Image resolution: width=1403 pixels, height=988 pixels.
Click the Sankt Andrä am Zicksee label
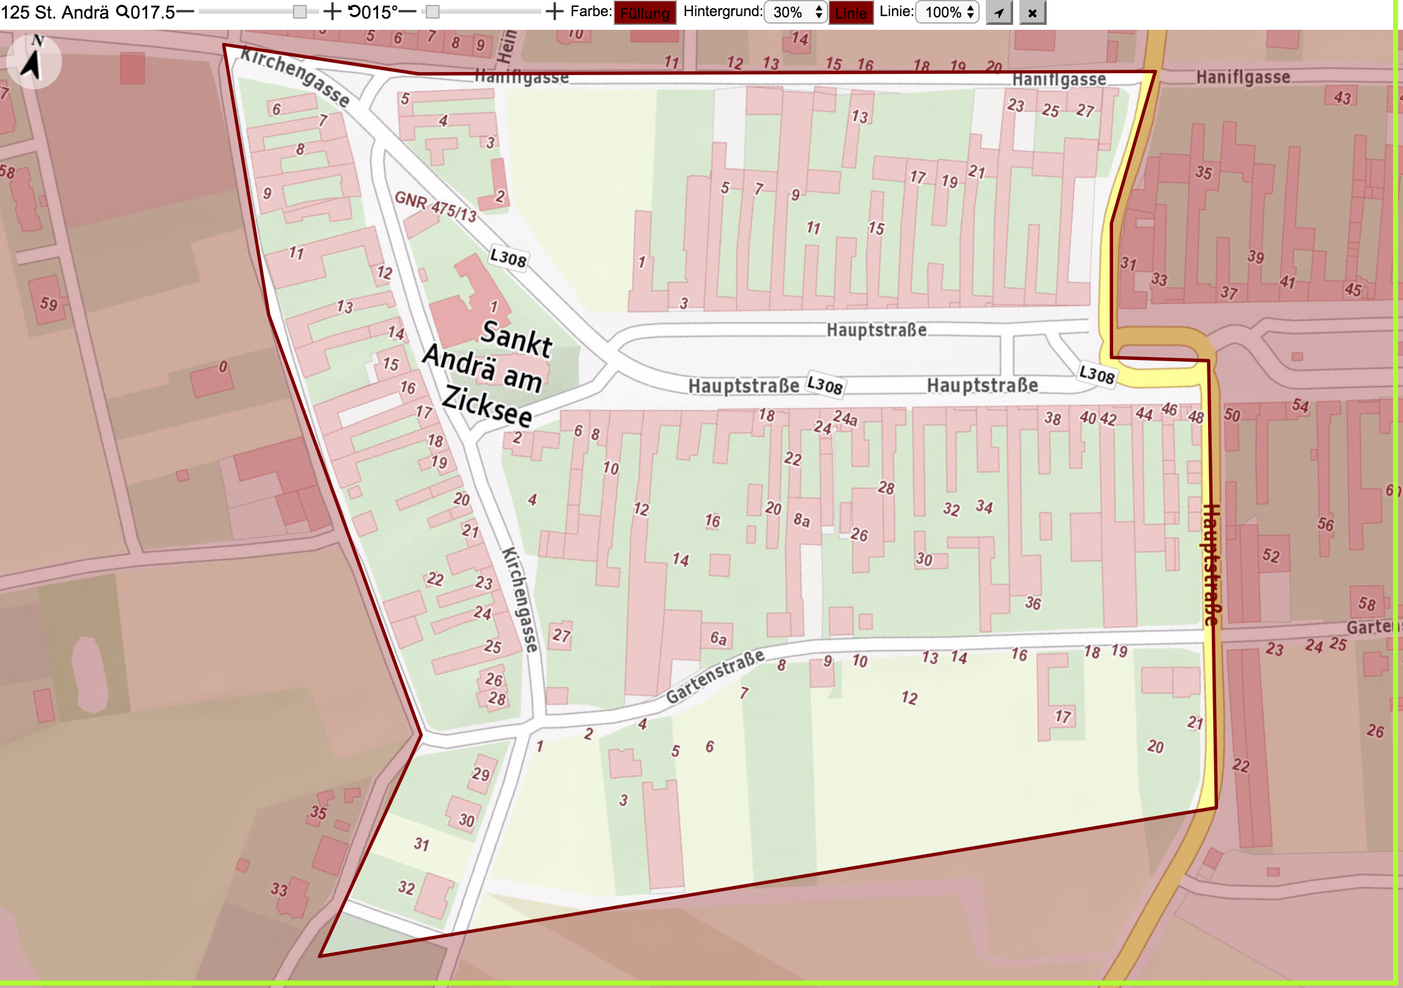click(489, 372)
